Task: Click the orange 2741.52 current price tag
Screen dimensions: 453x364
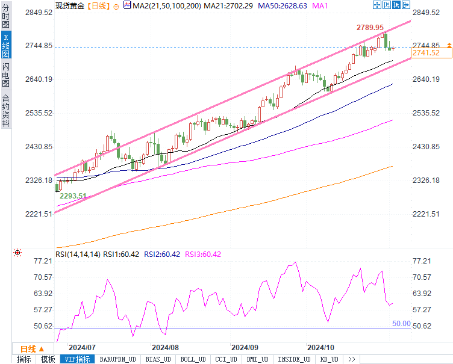Action: click(425, 54)
